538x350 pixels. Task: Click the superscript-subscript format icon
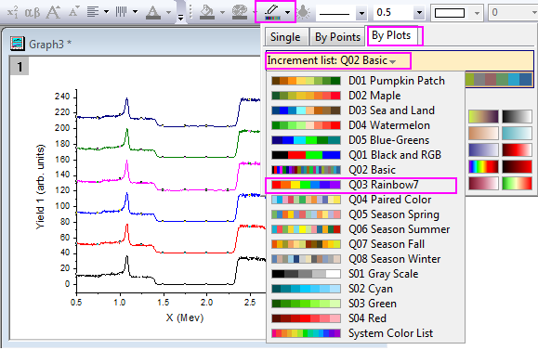(x=13, y=12)
